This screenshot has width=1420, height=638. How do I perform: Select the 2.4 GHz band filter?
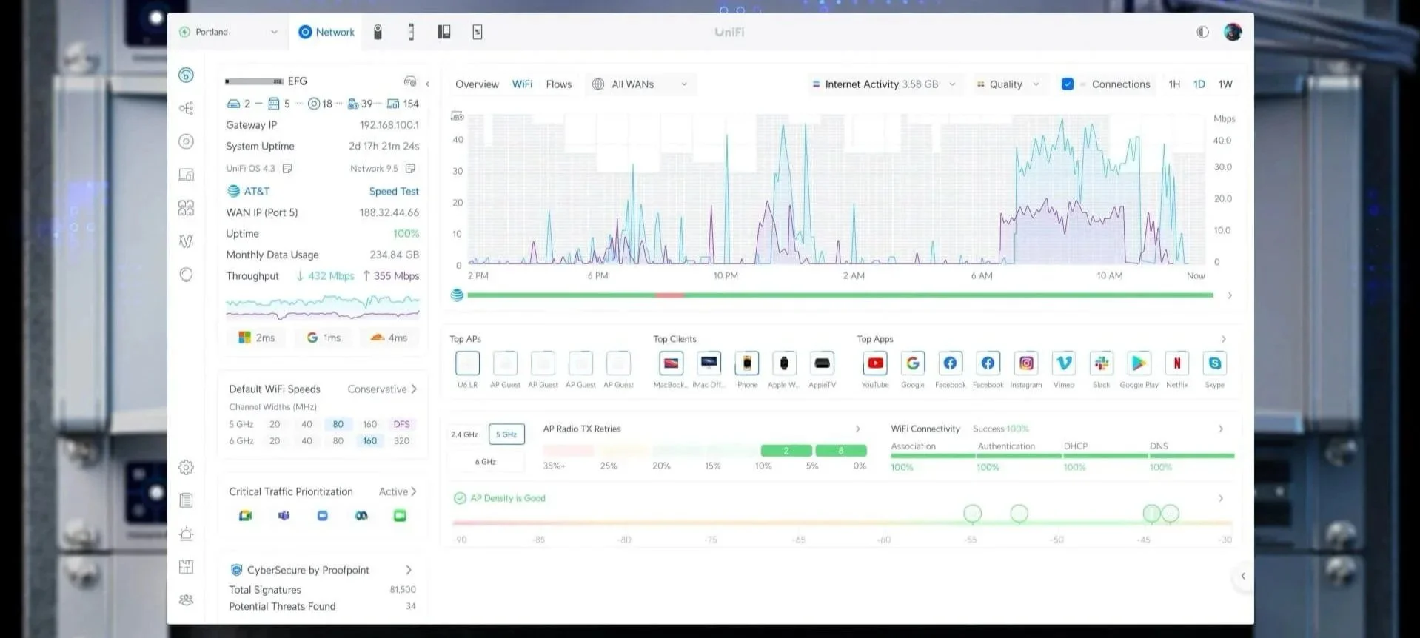pyautogui.click(x=465, y=434)
